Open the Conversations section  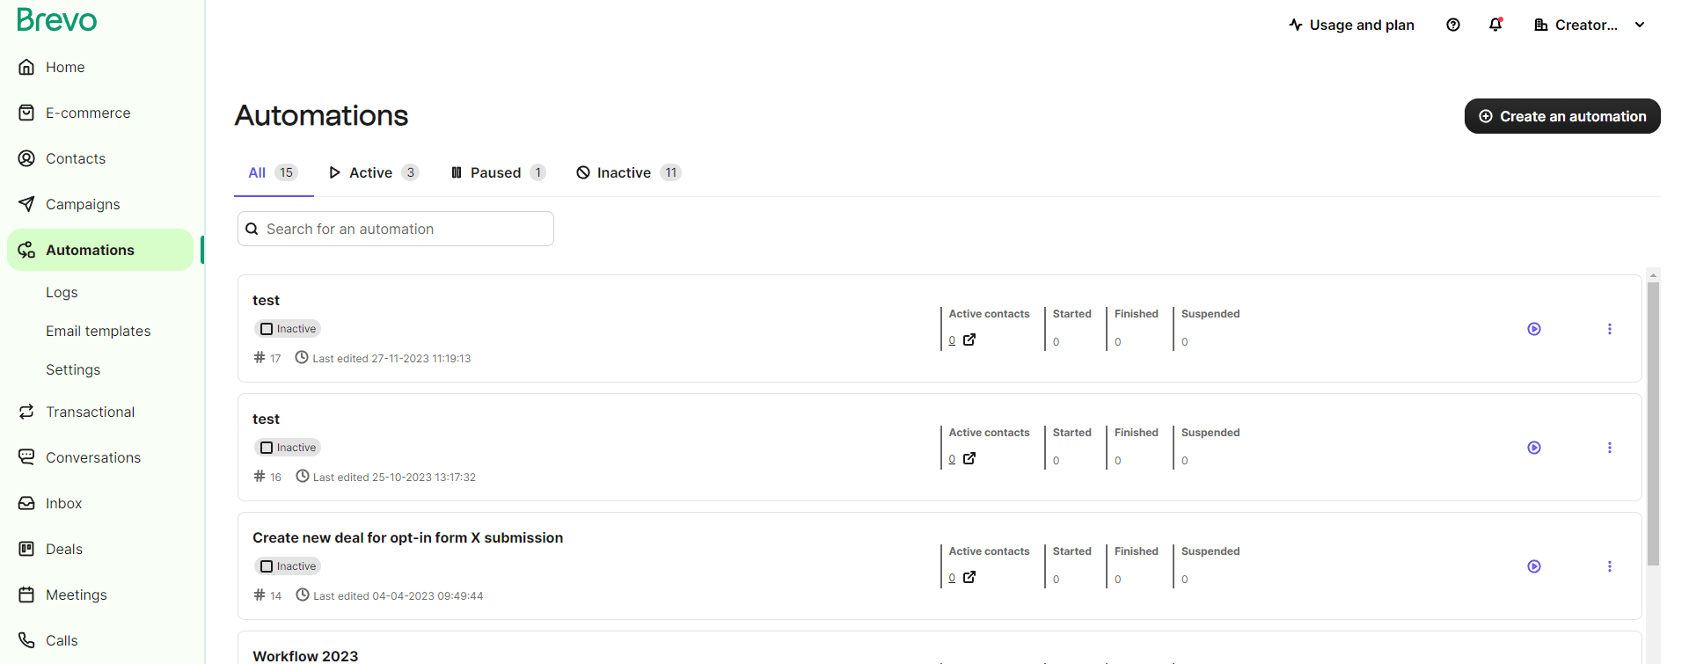point(93,457)
